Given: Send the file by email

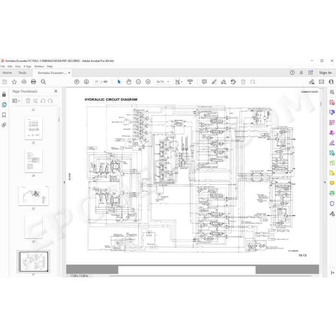Looking at the screenshot, I should point(322,82).
